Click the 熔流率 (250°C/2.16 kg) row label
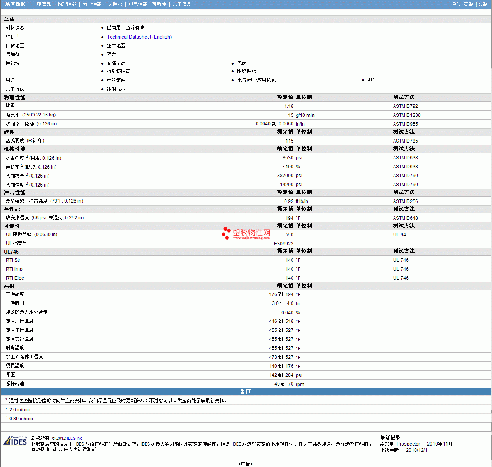The height and width of the screenshot is (467, 492). pos(31,115)
